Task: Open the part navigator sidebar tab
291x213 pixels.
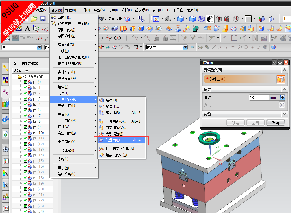Action: tap(6, 92)
